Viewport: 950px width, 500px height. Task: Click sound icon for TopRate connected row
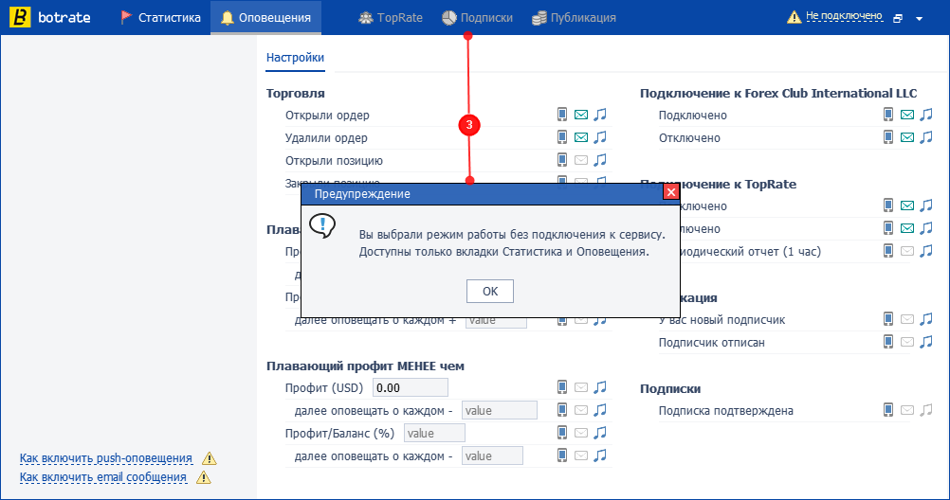point(926,205)
